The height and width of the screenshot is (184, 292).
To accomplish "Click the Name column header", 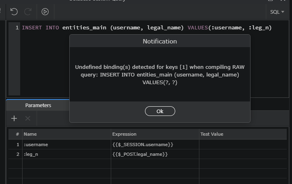I will pyautogui.click(x=66, y=134).
